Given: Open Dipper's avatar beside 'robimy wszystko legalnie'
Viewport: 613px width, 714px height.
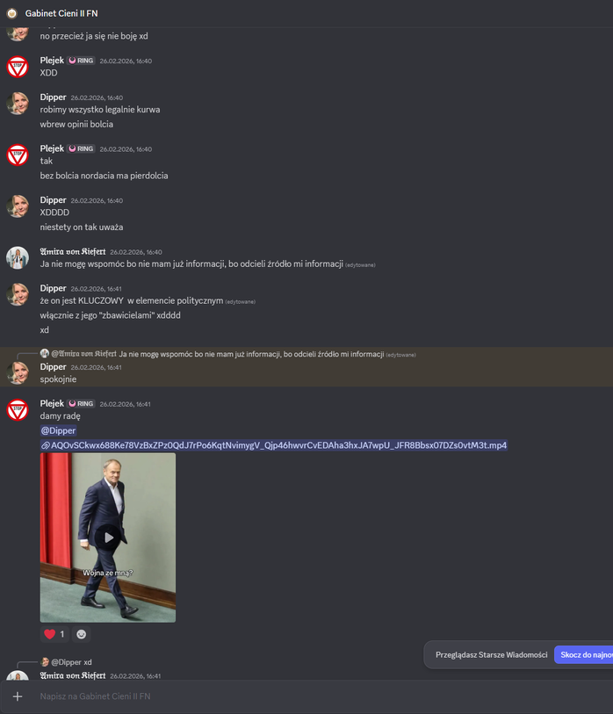Looking at the screenshot, I should click(18, 104).
